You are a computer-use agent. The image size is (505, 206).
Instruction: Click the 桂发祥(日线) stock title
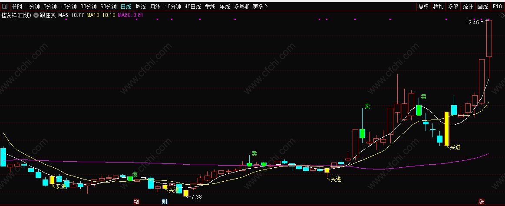point(17,15)
